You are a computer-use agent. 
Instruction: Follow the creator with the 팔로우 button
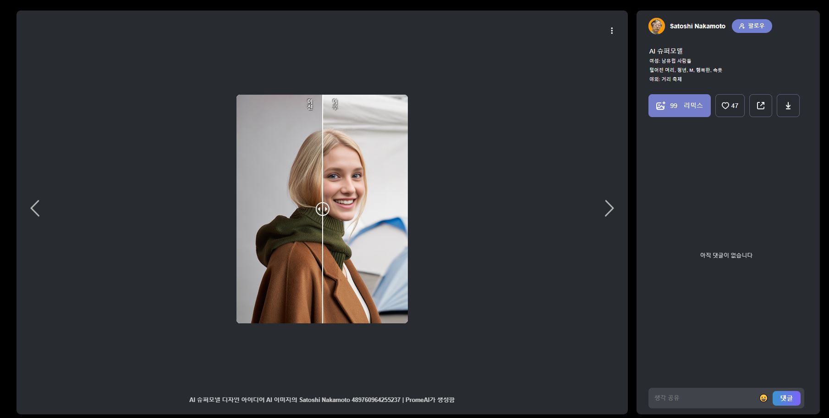coord(752,26)
